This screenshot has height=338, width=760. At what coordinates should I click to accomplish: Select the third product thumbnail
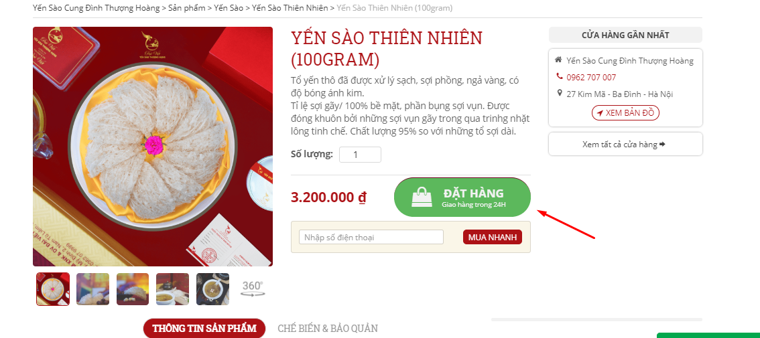(133, 289)
